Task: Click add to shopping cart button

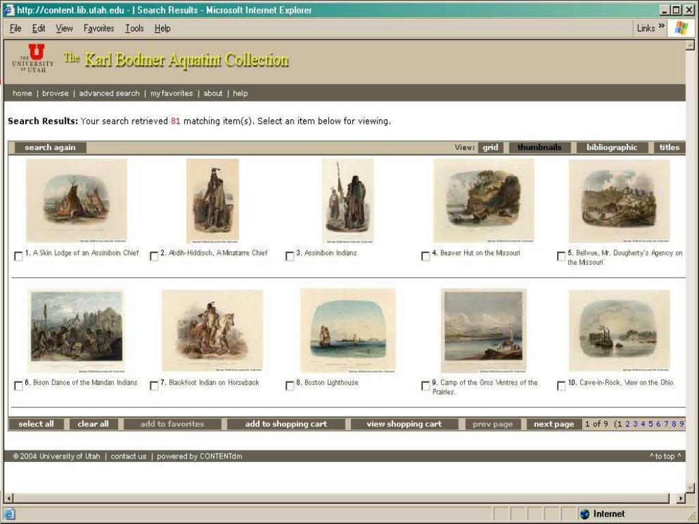Action: click(x=286, y=424)
